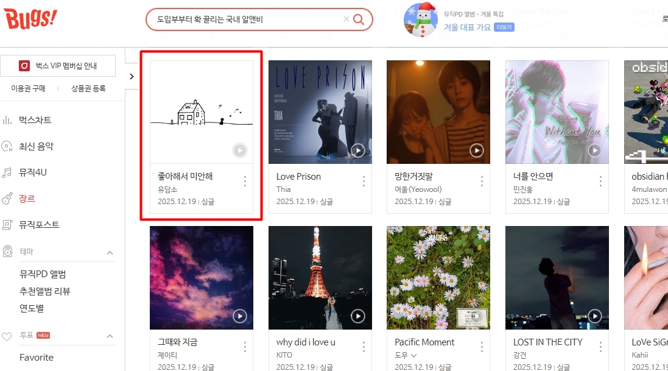Play the why did i love u album
The width and height of the screenshot is (668, 371).
[x=358, y=316]
